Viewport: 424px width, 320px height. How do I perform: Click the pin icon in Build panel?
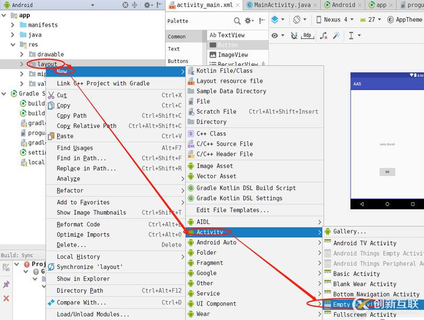coord(6,284)
